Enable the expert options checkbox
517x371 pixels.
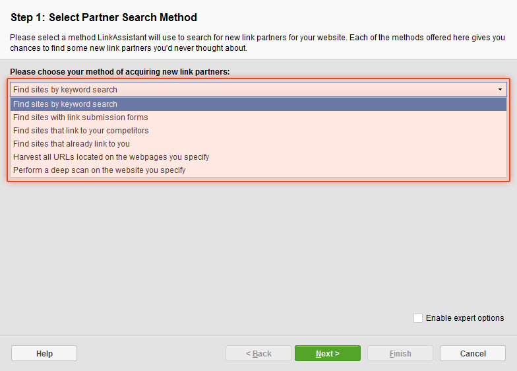[418, 318]
